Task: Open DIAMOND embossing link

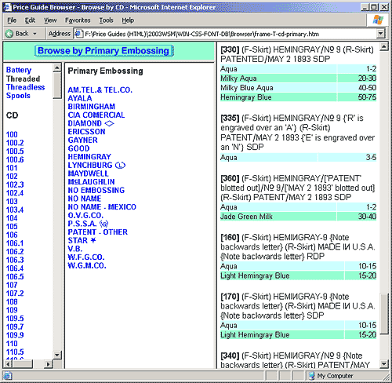Action: [91, 123]
